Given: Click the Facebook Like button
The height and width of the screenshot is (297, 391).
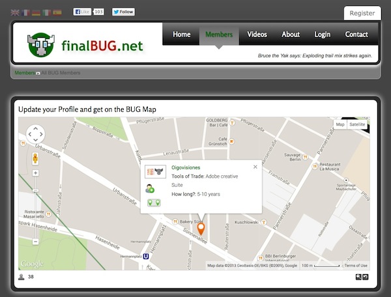Looking at the screenshot, I should point(82,12).
